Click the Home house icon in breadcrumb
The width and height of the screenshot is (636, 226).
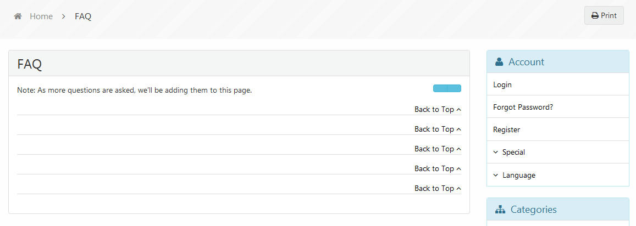tap(18, 16)
